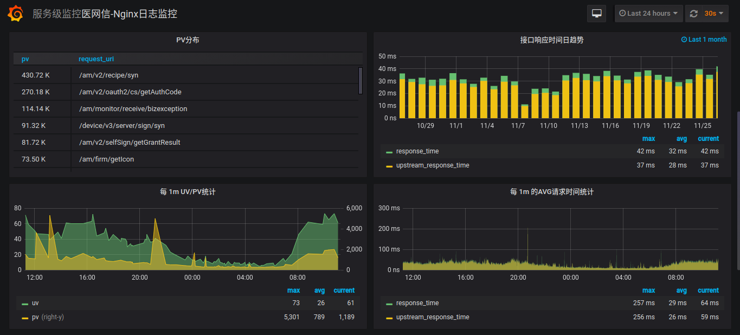Sort table by pv column header

[x=25, y=59]
